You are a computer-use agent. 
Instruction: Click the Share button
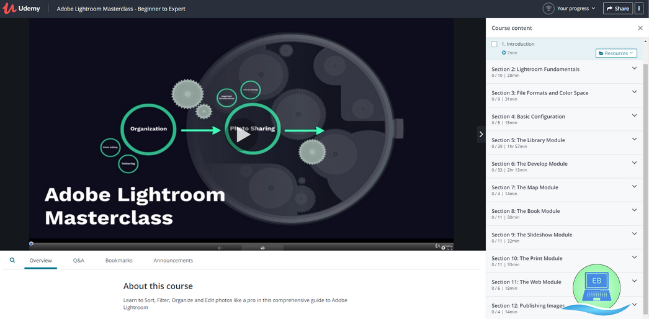pyautogui.click(x=618, y=8)
